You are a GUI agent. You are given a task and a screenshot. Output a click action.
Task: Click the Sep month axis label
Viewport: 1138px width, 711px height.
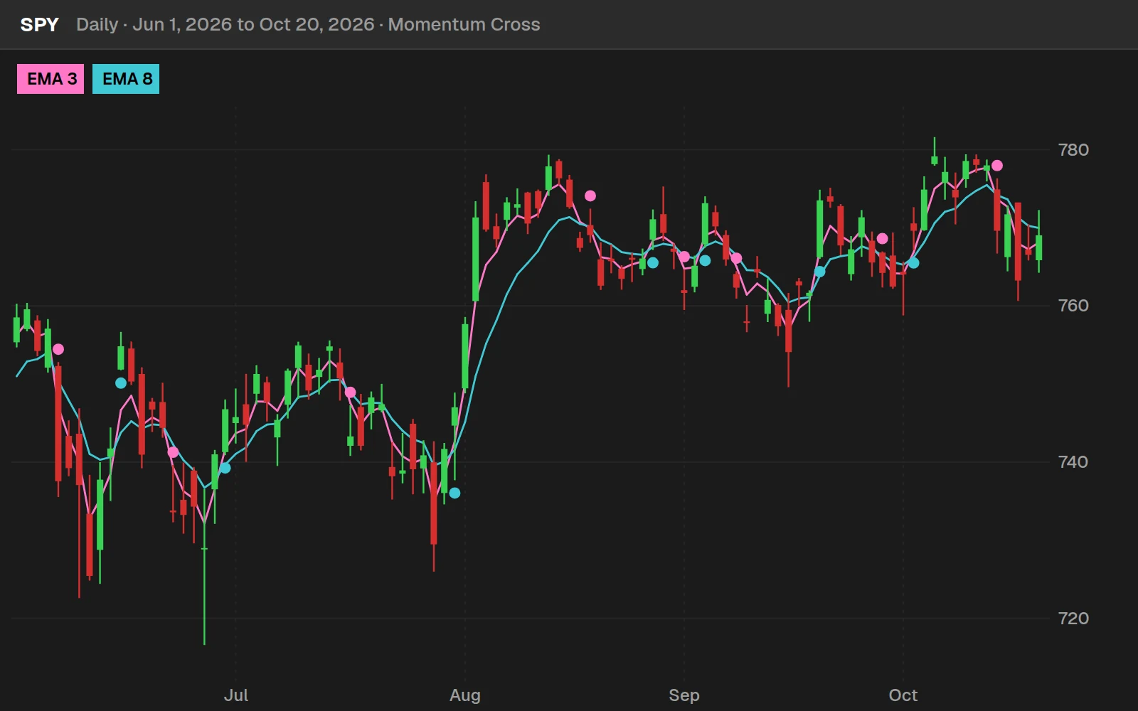point(684,695)
